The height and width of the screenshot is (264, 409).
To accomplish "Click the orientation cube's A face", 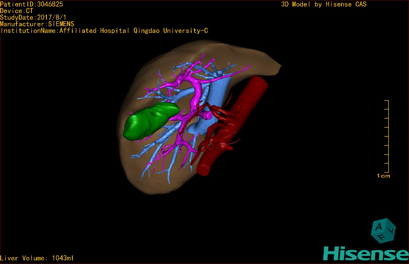I will click(379, 227).
